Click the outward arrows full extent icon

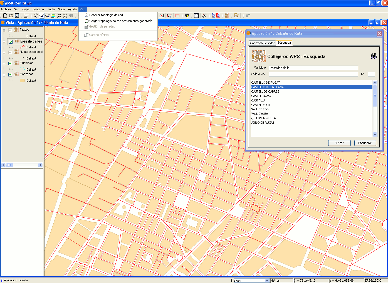(x=65, y=16)
